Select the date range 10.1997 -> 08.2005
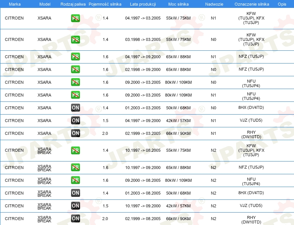 click(x=143, y=150)
